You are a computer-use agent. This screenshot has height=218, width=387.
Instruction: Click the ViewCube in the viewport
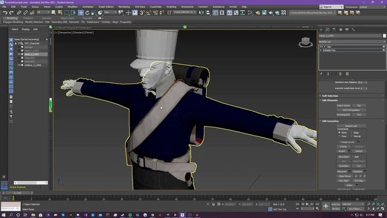tap(305, 42)
